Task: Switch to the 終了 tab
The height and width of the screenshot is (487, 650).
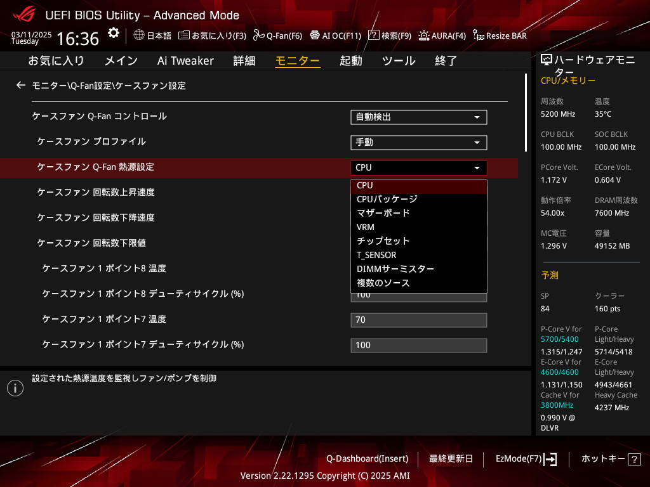Action: (446, 61)
